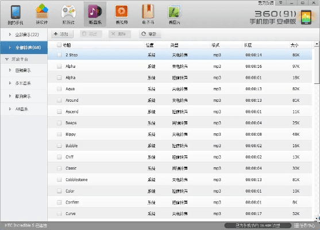Tick the select-all checkbox beside 标题 header
320x230 pixels.
[x=59, y=45]
